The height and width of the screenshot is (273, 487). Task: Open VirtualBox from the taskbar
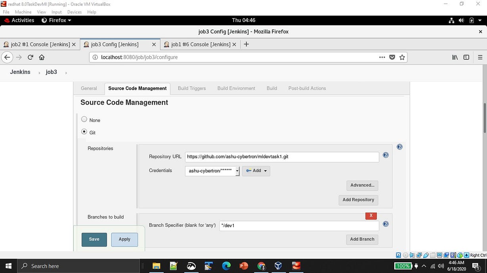[278, 266]
